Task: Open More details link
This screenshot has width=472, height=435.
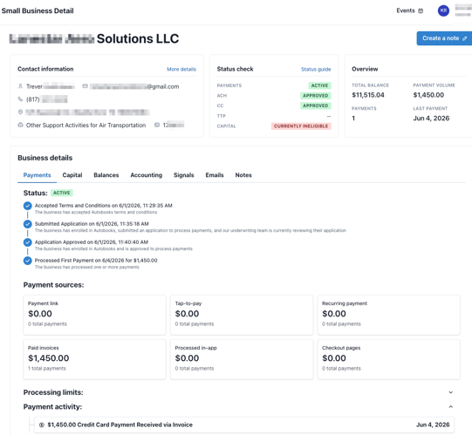Action: (181, 69)
